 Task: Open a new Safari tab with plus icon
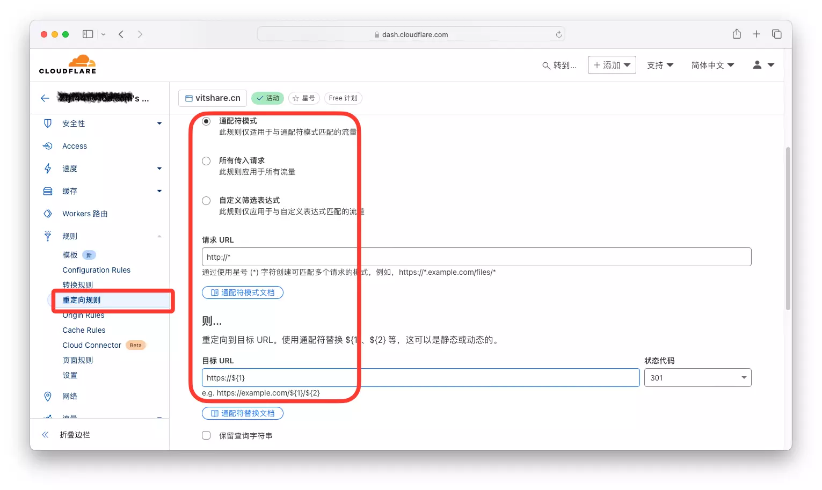click(756, 34)
